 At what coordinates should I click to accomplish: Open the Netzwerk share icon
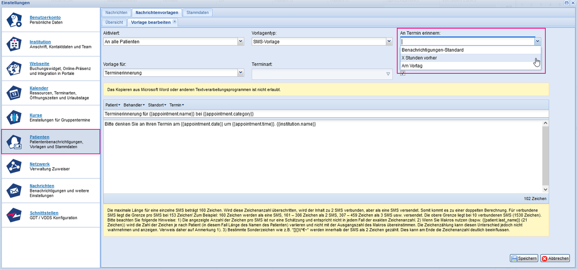coord(14,166)
